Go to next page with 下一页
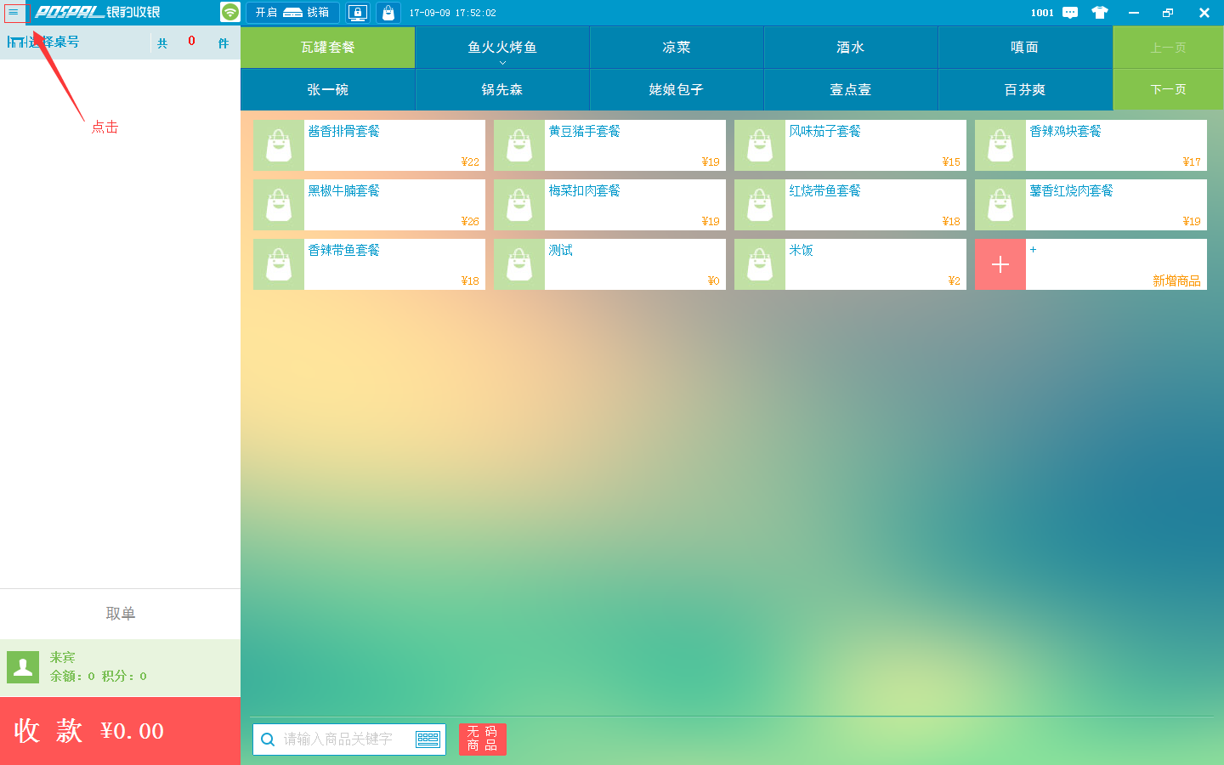The height and width of the screenshot is (765, 1224). (1169, 89)
